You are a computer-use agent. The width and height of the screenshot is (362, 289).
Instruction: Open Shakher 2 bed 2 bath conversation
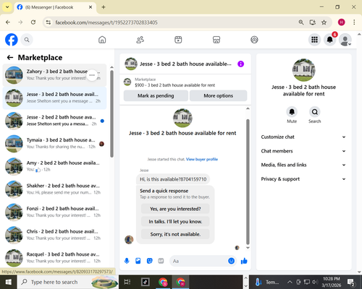(54, 189)
